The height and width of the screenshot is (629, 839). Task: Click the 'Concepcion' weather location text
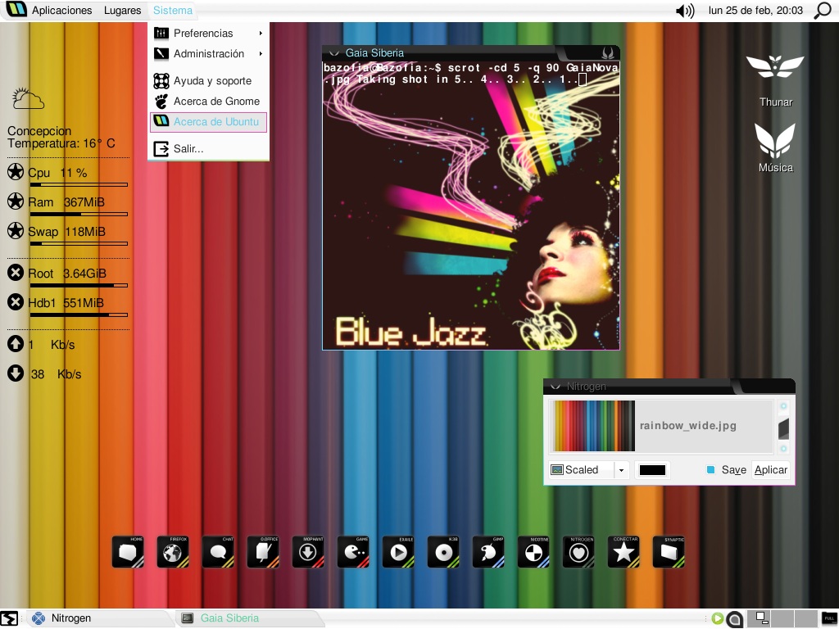click(x=39, y=130)
